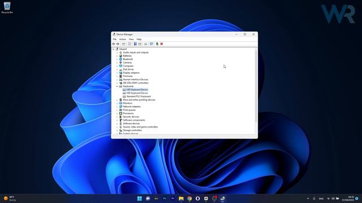This screenshot has height=203, width=362.
Task: Open the Help menu
Action: click(139, 39)
